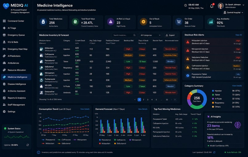
Task: Click the Medium risk badge for Pantoprazole
Action: coord(128,80)
